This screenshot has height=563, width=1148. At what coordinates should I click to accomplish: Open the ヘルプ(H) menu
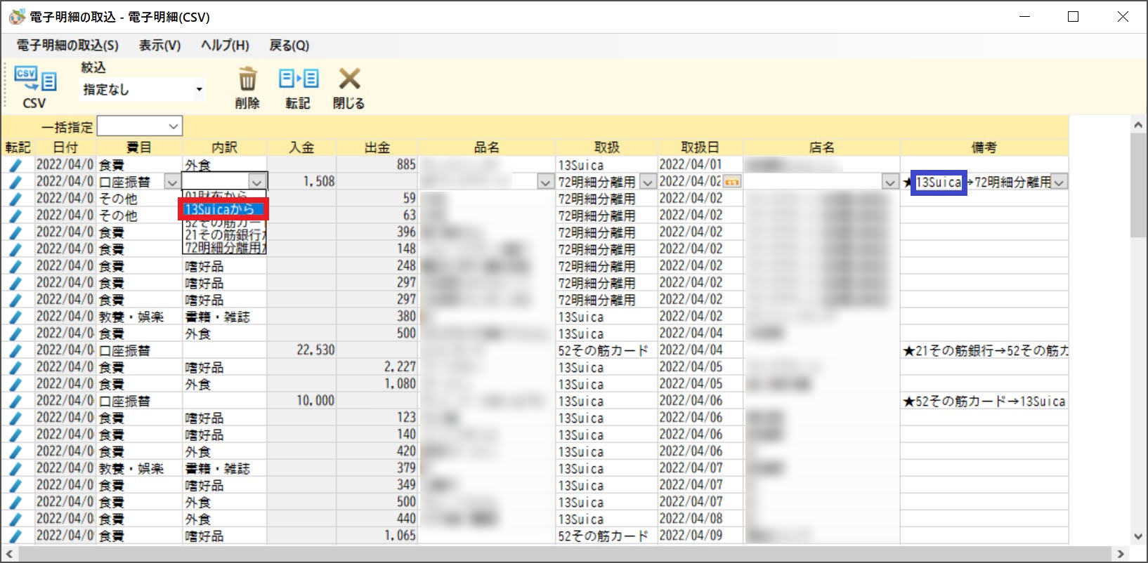coord(225,45)
